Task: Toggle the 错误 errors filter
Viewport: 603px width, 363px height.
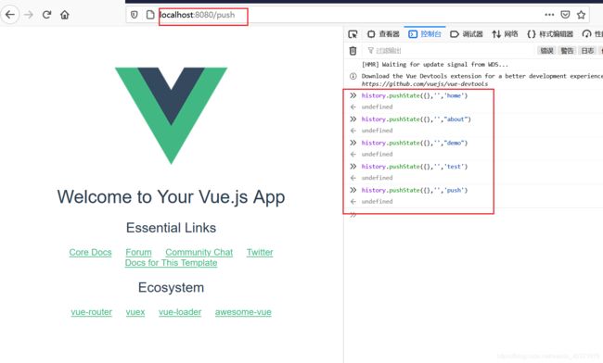Action: (x=546, y=51)
